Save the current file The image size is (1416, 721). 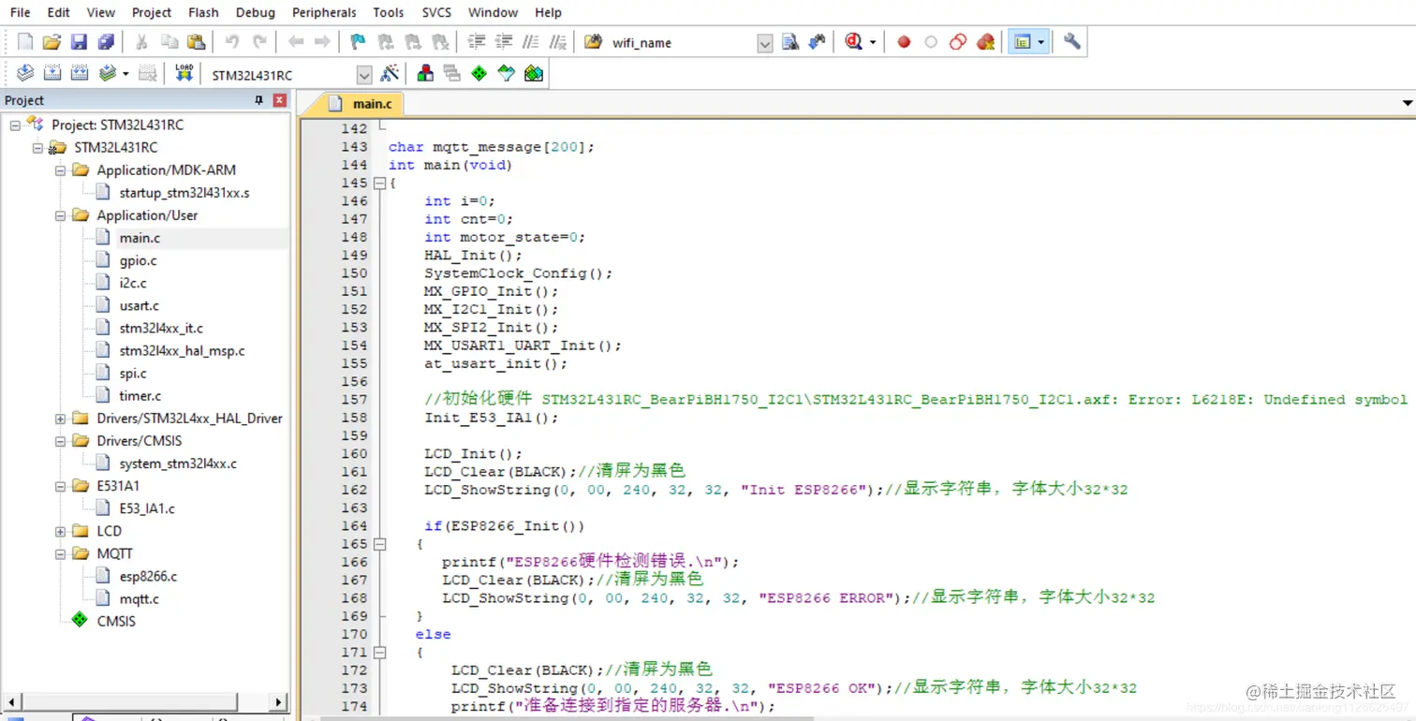pyautogui.click(x=79, y=42)
